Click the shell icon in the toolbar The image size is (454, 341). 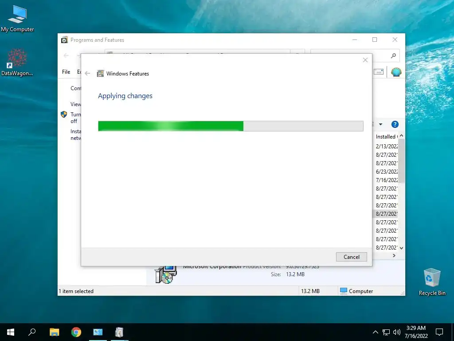(396, 72)
